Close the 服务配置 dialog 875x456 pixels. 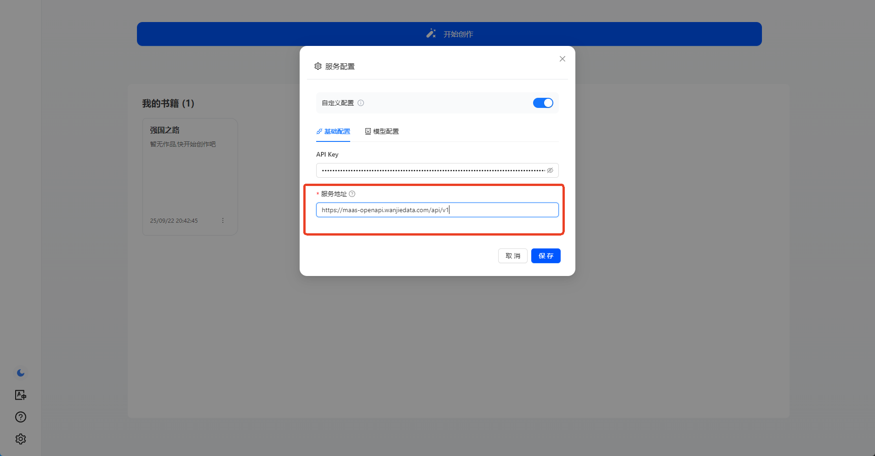[562, 59]
